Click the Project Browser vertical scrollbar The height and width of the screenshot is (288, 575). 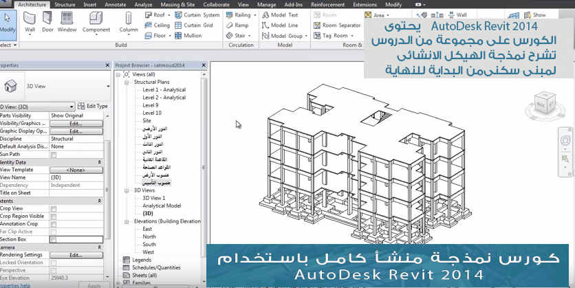204,167
